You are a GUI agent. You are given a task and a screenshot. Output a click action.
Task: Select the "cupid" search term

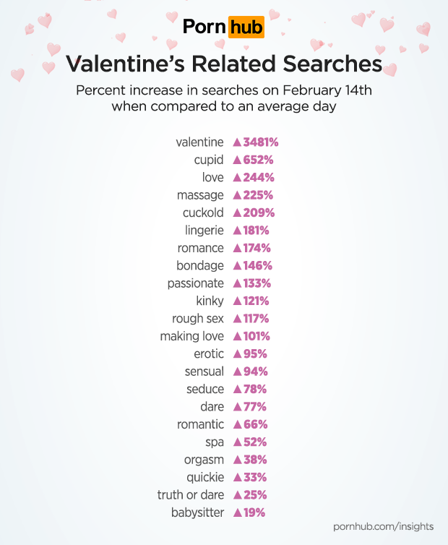[209, 160]
